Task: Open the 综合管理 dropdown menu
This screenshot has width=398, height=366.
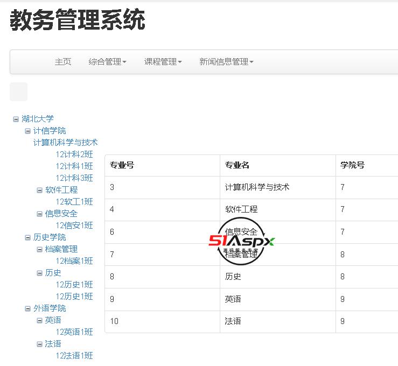Action: point(107,62)
